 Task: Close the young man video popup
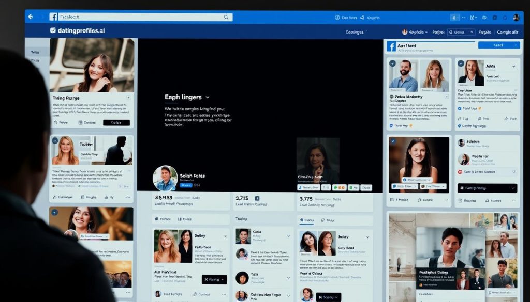tap(482, 232)
